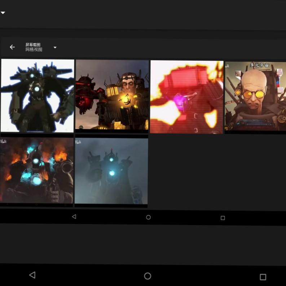Viewport: 286px width, 286px height.
Task: Open the foggy gray robot silhouette thumbnail
Action: coord(111,172)
